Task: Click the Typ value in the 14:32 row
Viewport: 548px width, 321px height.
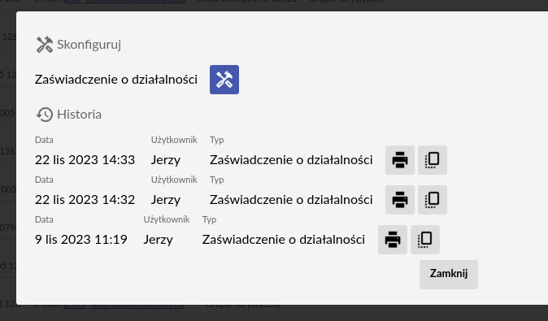Action: click(291, 200)
